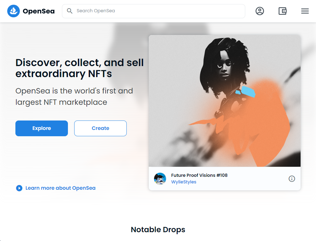This screenshot has width=316, height=241.
Task: Click the Notable Drops heading
Action: coord(158,230)
